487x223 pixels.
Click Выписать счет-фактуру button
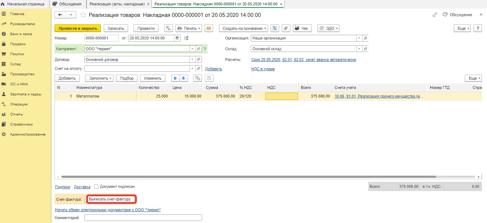click(x=110, y=199)
